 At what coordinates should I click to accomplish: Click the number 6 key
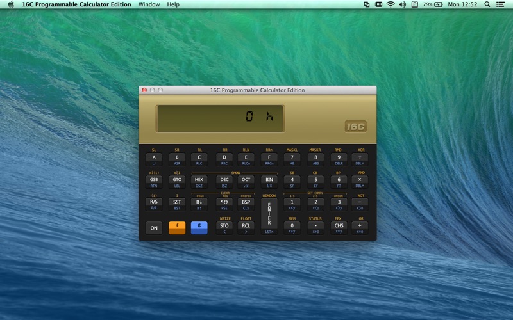(339, 182)
